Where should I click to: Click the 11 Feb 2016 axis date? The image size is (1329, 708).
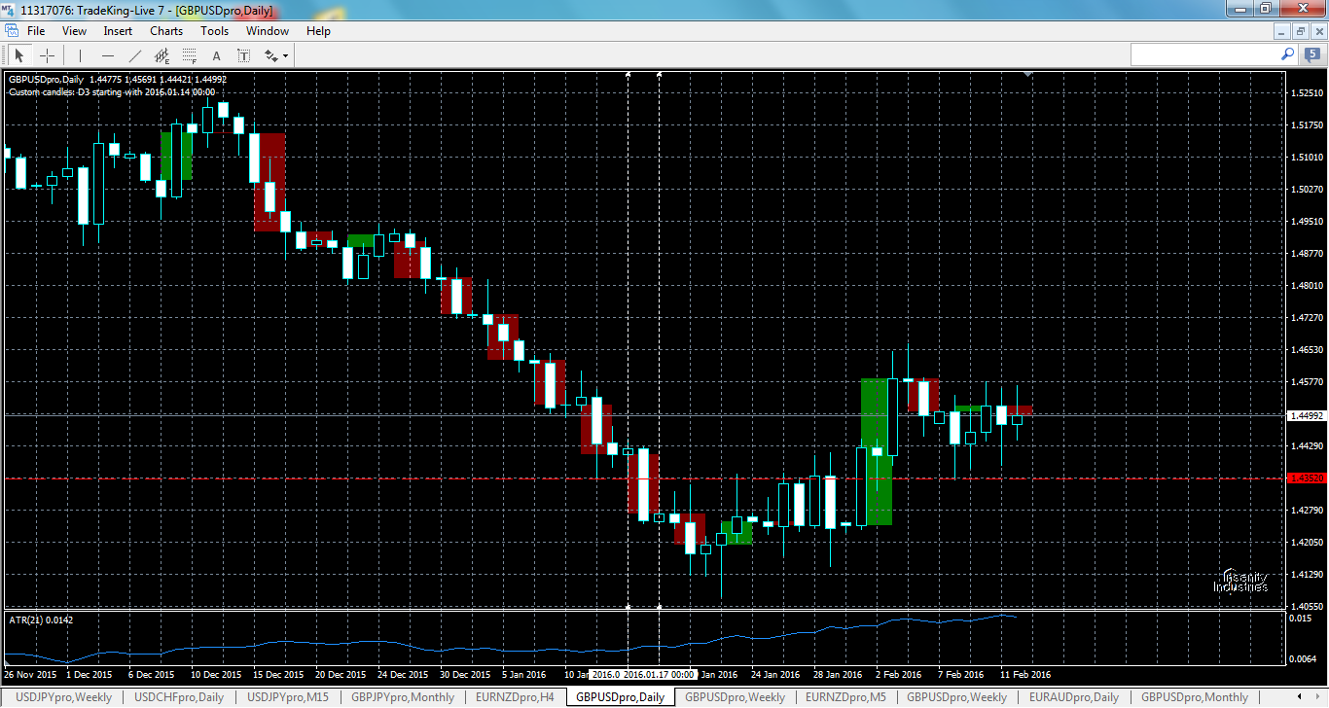pos(1025,674)
